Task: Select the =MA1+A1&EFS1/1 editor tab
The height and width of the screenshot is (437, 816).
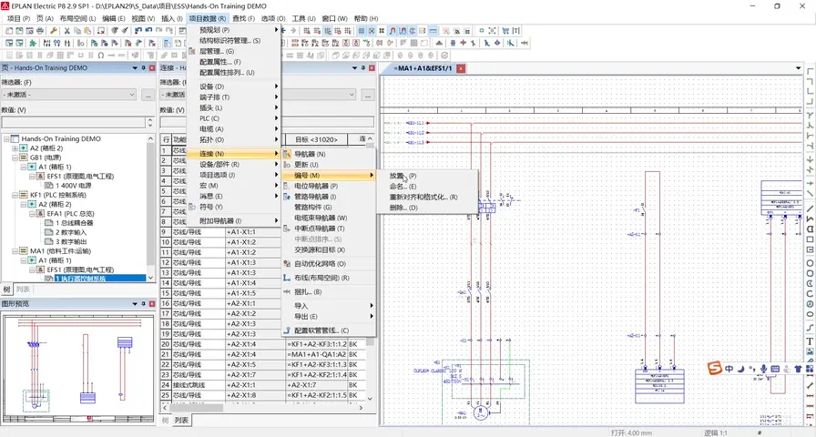Action: [423, 68]
